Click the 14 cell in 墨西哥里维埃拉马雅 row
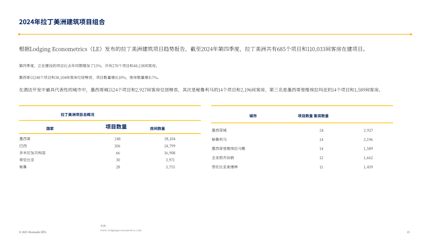 click(x=321, y=149)
